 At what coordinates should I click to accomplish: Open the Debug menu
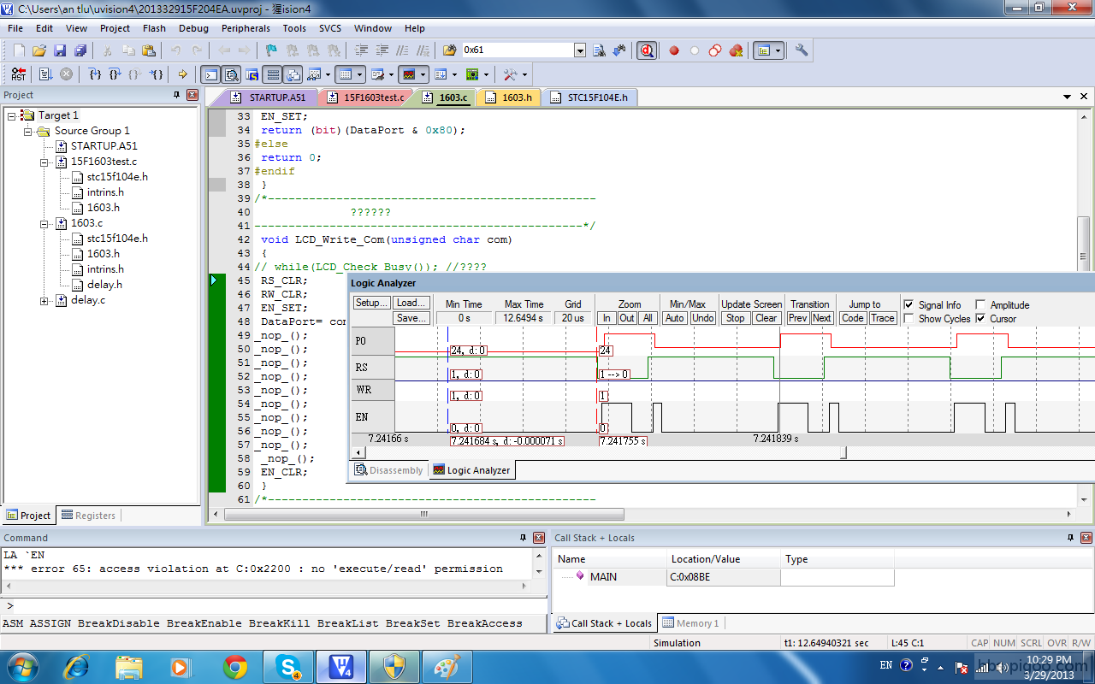coord(193,28)
